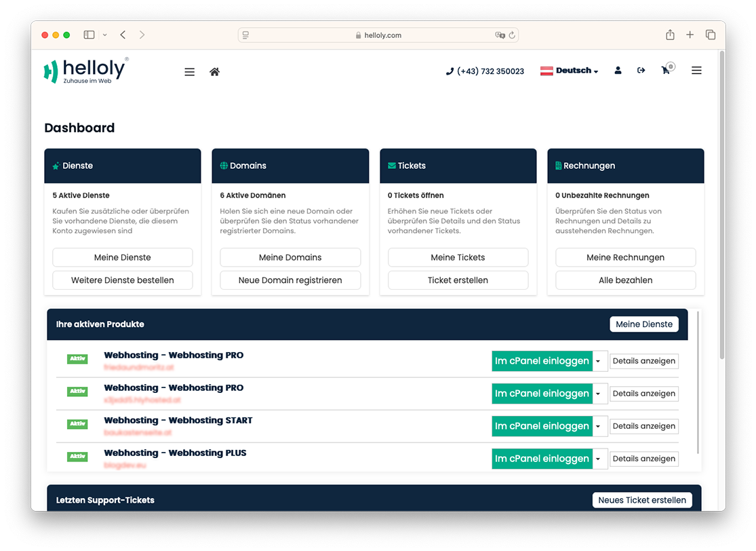
Task: Open the hamburger menu beside the logo
Action: [x=189, y=72]
